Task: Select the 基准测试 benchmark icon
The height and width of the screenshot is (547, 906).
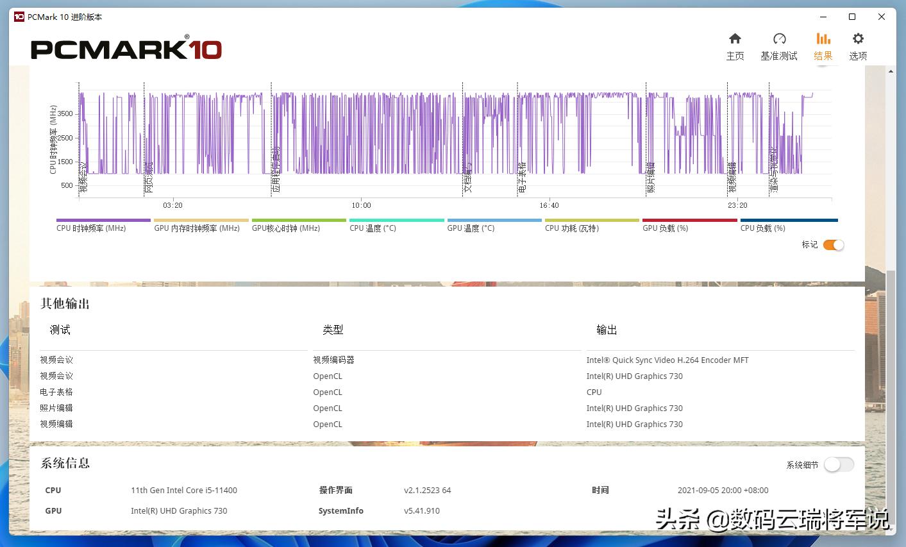Action: [779, 45]
